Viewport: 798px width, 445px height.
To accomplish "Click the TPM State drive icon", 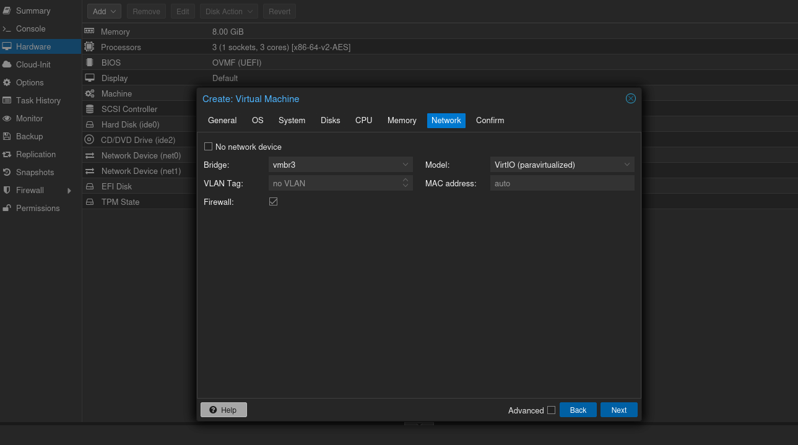I will [x=90, y=202].
